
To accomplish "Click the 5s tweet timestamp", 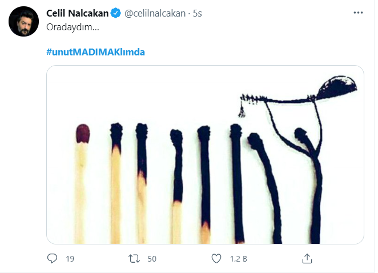I will (198, 14).
